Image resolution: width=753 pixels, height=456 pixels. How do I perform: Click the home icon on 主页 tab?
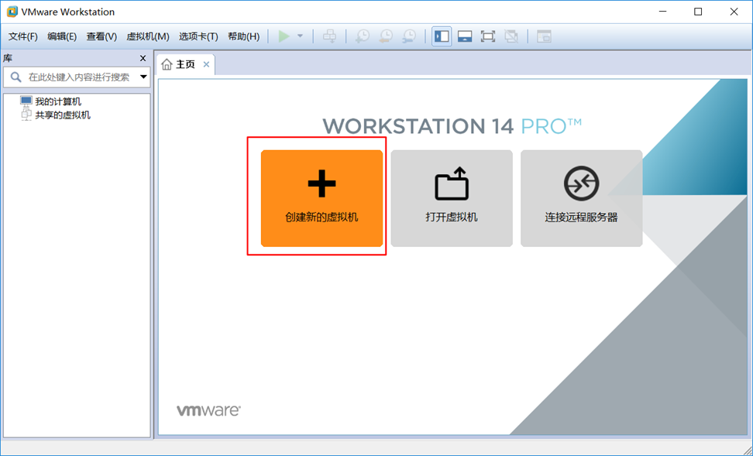click(167, 64)
